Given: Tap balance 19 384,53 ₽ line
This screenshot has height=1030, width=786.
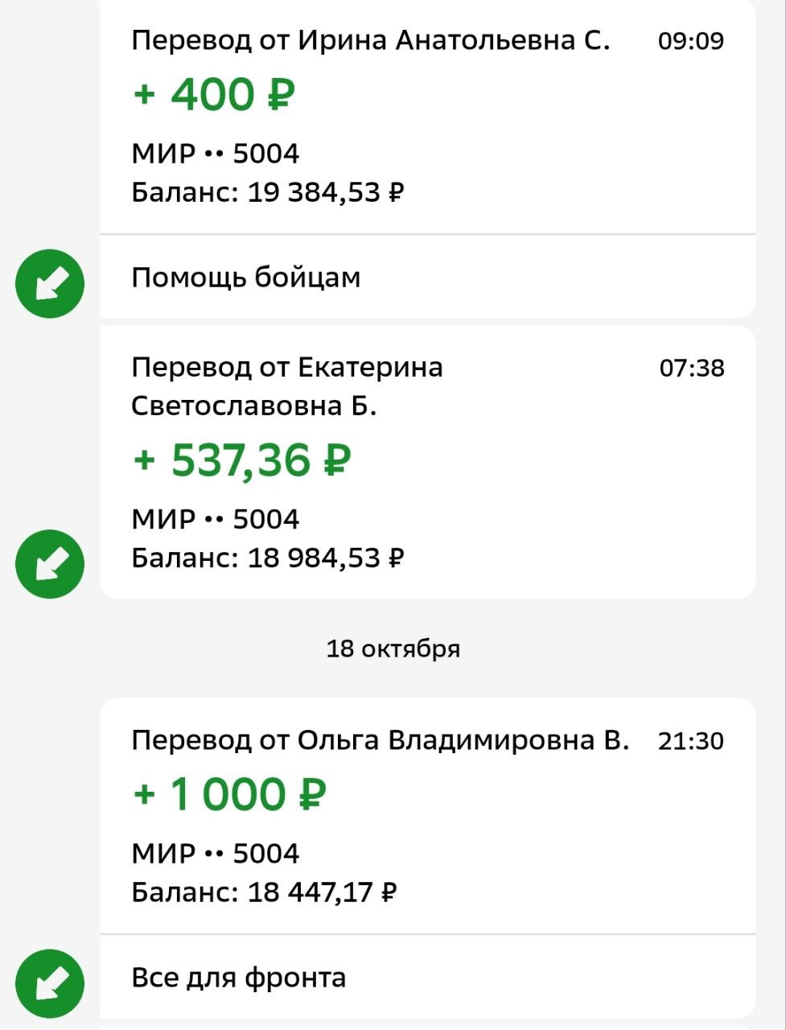Looking at the screenshot, I should pos(267,192).
